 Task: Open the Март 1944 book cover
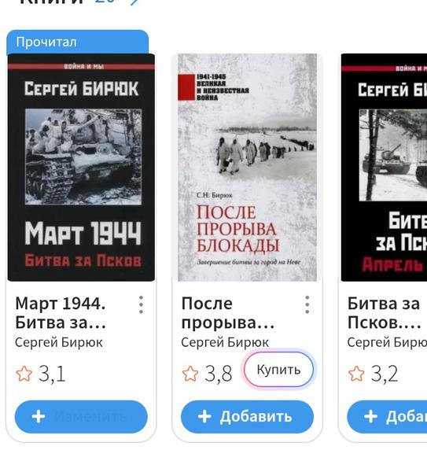click(81, 168)
